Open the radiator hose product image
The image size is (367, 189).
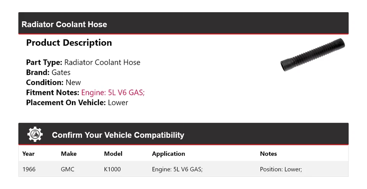coord(313,55)
